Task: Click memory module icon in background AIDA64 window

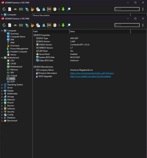Action: [x=21, y=9]
